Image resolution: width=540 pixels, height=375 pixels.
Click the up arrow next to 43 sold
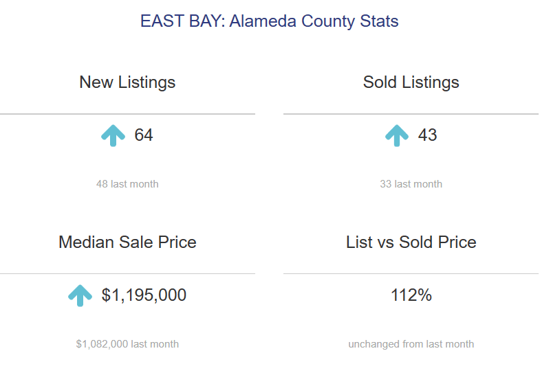pos(396,135)
